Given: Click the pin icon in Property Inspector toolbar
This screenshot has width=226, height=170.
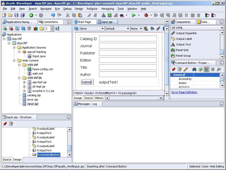Looking at the screenshot, I should pos(173,69).
